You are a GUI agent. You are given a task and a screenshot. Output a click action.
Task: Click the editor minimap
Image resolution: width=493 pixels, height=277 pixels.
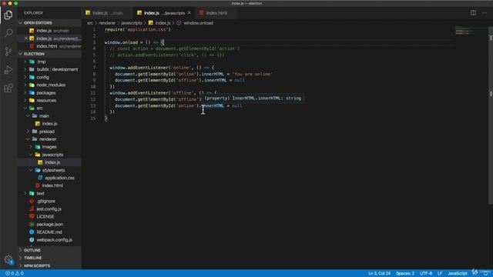(471, 31)
